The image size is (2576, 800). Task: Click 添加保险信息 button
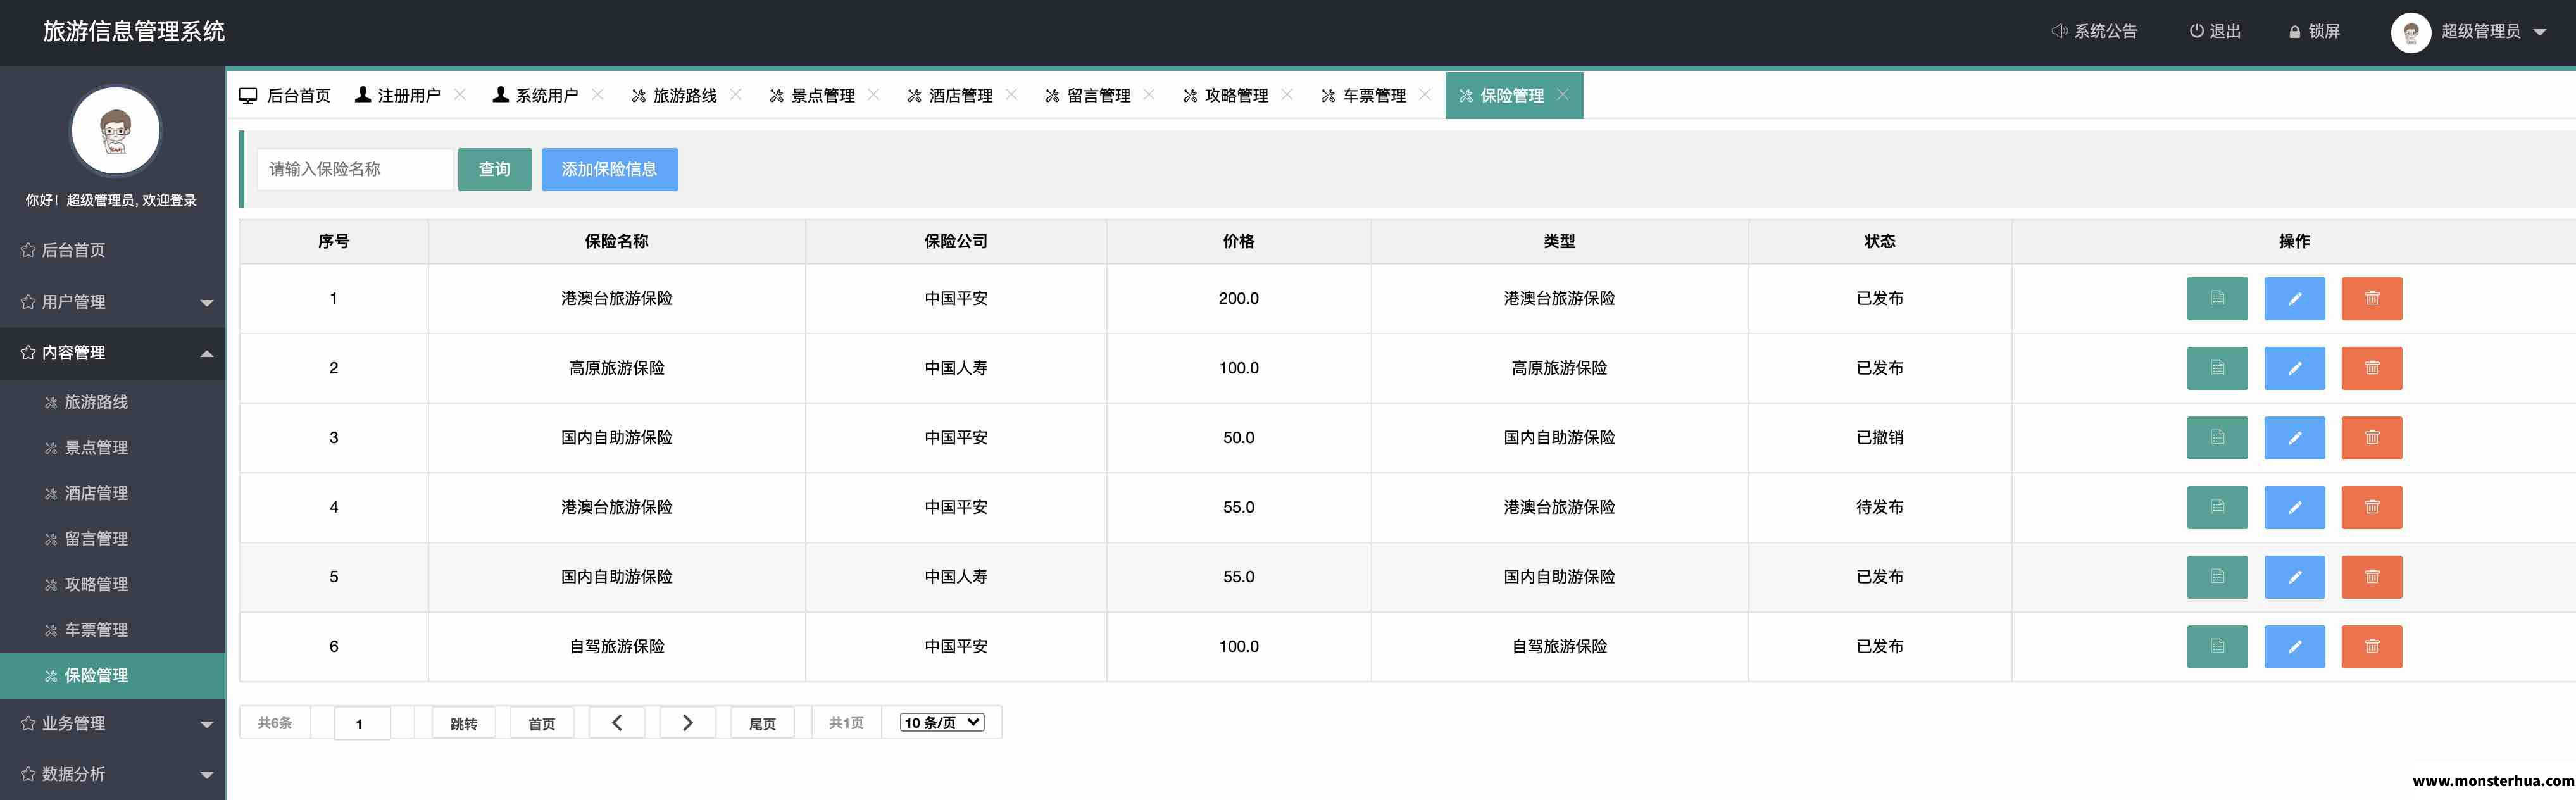(x=609, y=169)
